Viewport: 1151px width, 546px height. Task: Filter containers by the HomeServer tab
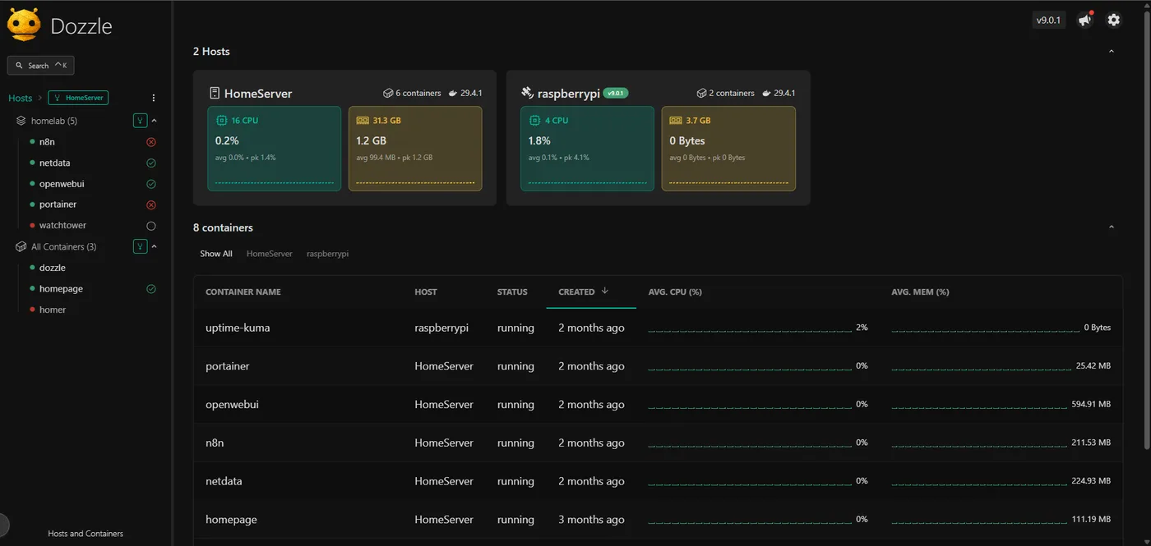coord(270,254)
